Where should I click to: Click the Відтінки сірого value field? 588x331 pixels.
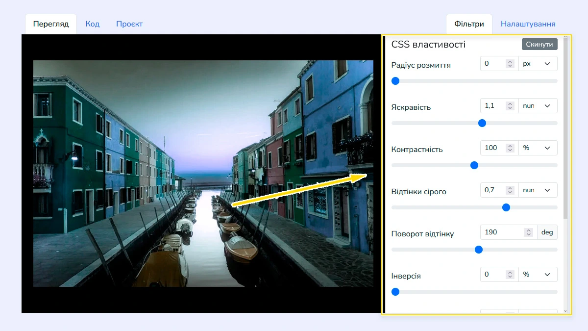tap(493, 190)
